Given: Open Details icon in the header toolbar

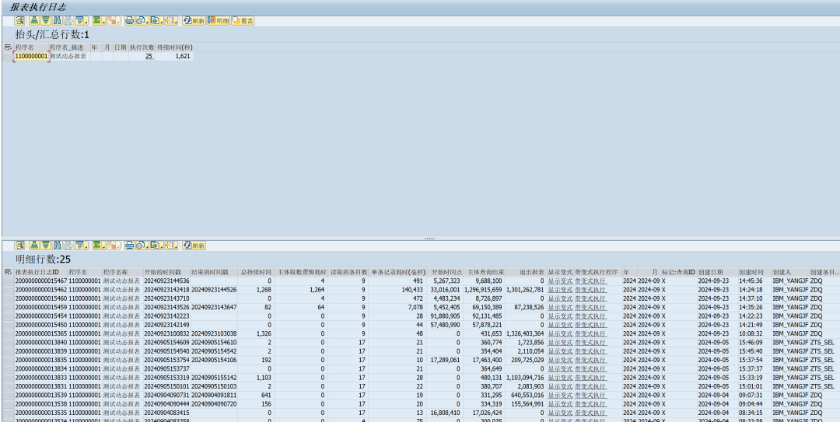Looking at the screenshot, I should [19, 21].
